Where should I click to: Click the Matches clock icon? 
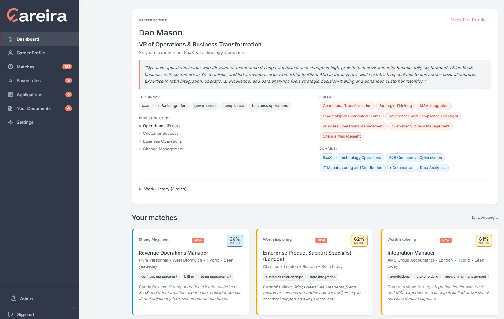point(10,67)
